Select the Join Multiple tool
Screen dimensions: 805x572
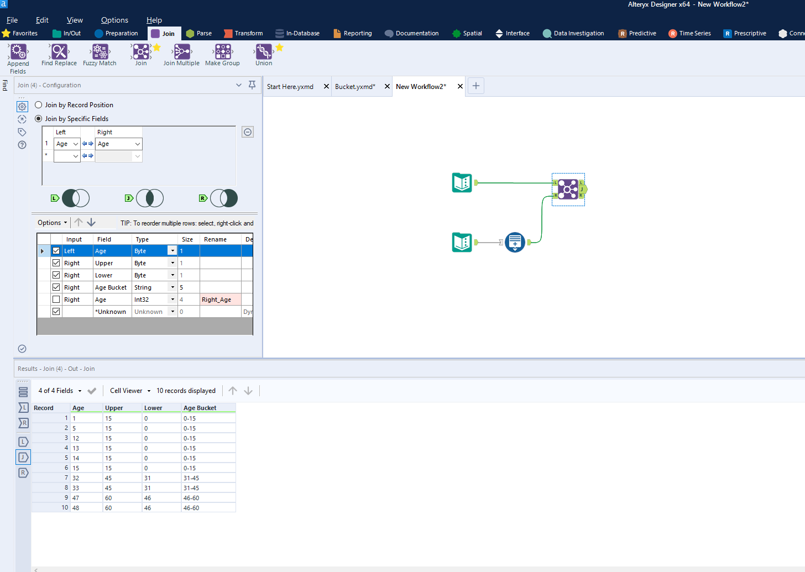pyautogui.click(x=181, y=55)
